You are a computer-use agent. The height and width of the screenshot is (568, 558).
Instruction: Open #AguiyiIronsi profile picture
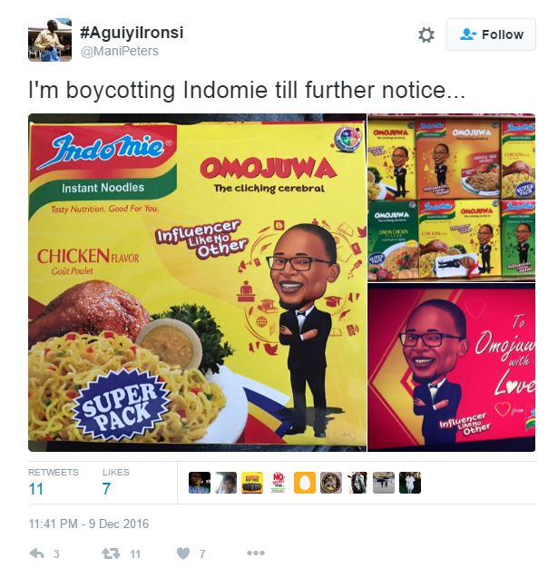[50, 40]
